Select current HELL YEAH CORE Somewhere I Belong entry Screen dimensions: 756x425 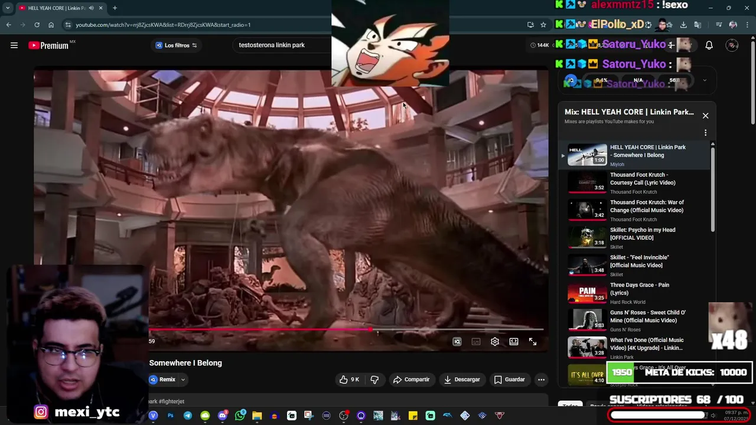click(635, 155)
